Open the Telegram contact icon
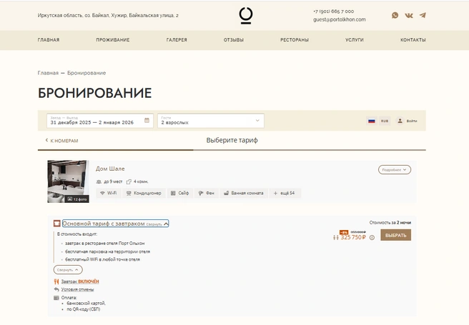 pyautogui.click(x=423, y=15)
